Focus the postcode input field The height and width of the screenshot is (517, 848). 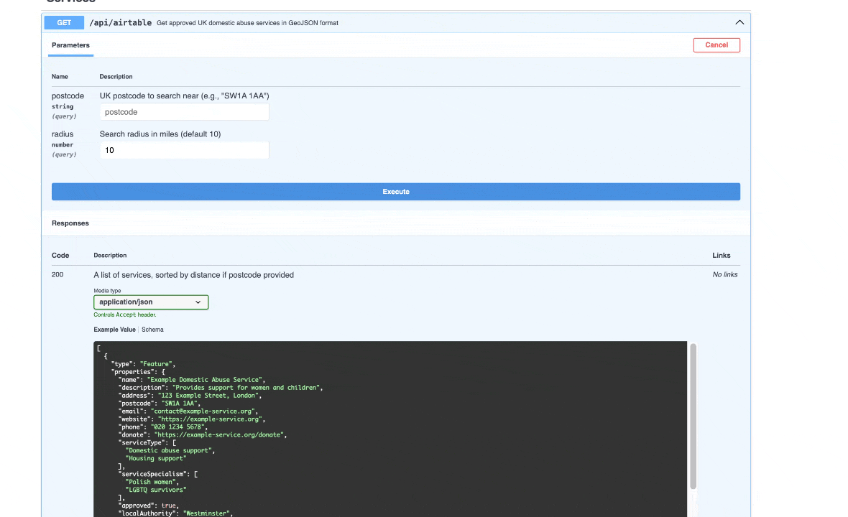pyautogui.click(x=184, y=112)
